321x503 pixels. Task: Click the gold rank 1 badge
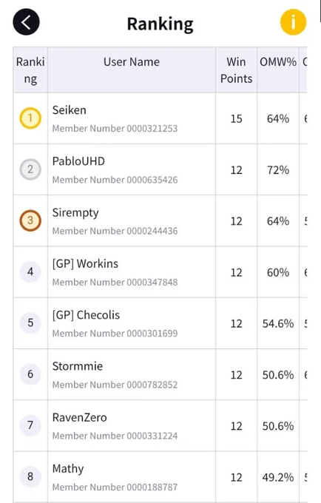coord(30,118)
